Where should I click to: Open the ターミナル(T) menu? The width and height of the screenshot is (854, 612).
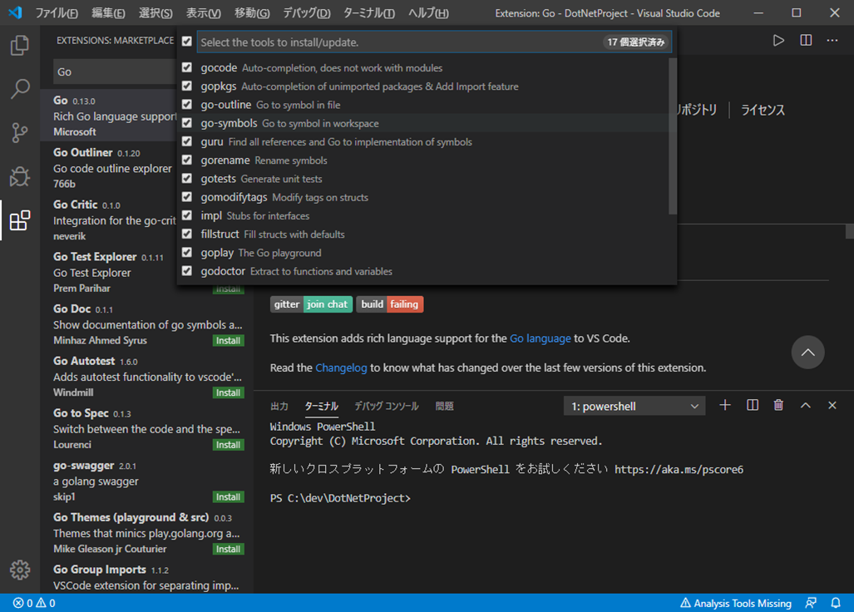368,12
